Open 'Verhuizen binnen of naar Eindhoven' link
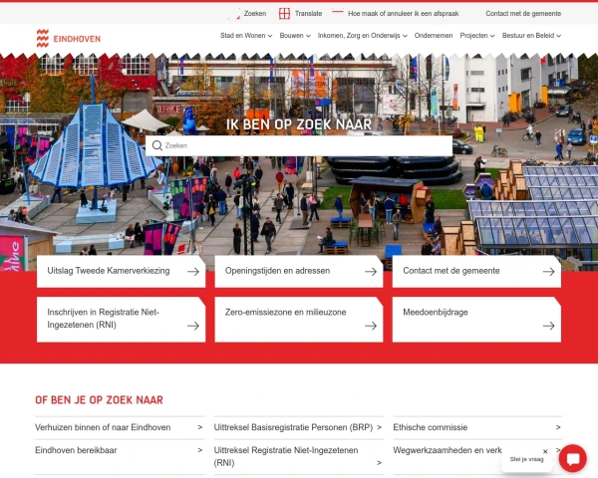The width and height of the screenshot is (598, 478). tap(103, 427)
